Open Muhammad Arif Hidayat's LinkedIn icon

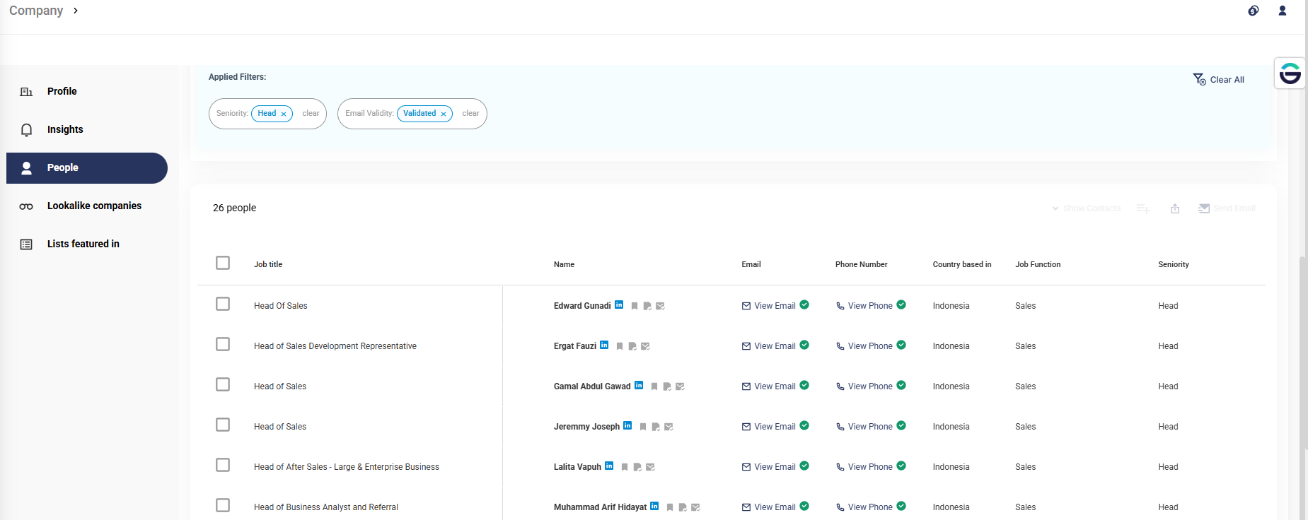pos(654,507)
